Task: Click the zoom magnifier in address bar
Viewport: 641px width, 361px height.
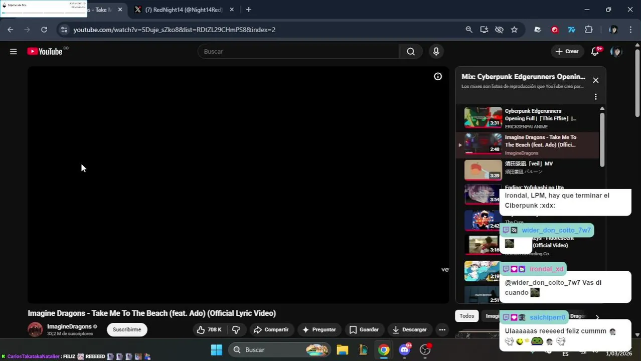Action: pos(469,30)
